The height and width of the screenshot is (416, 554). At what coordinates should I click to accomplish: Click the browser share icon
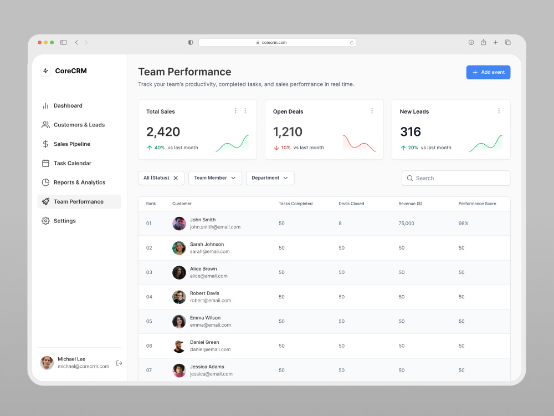(x=483, y=43)
